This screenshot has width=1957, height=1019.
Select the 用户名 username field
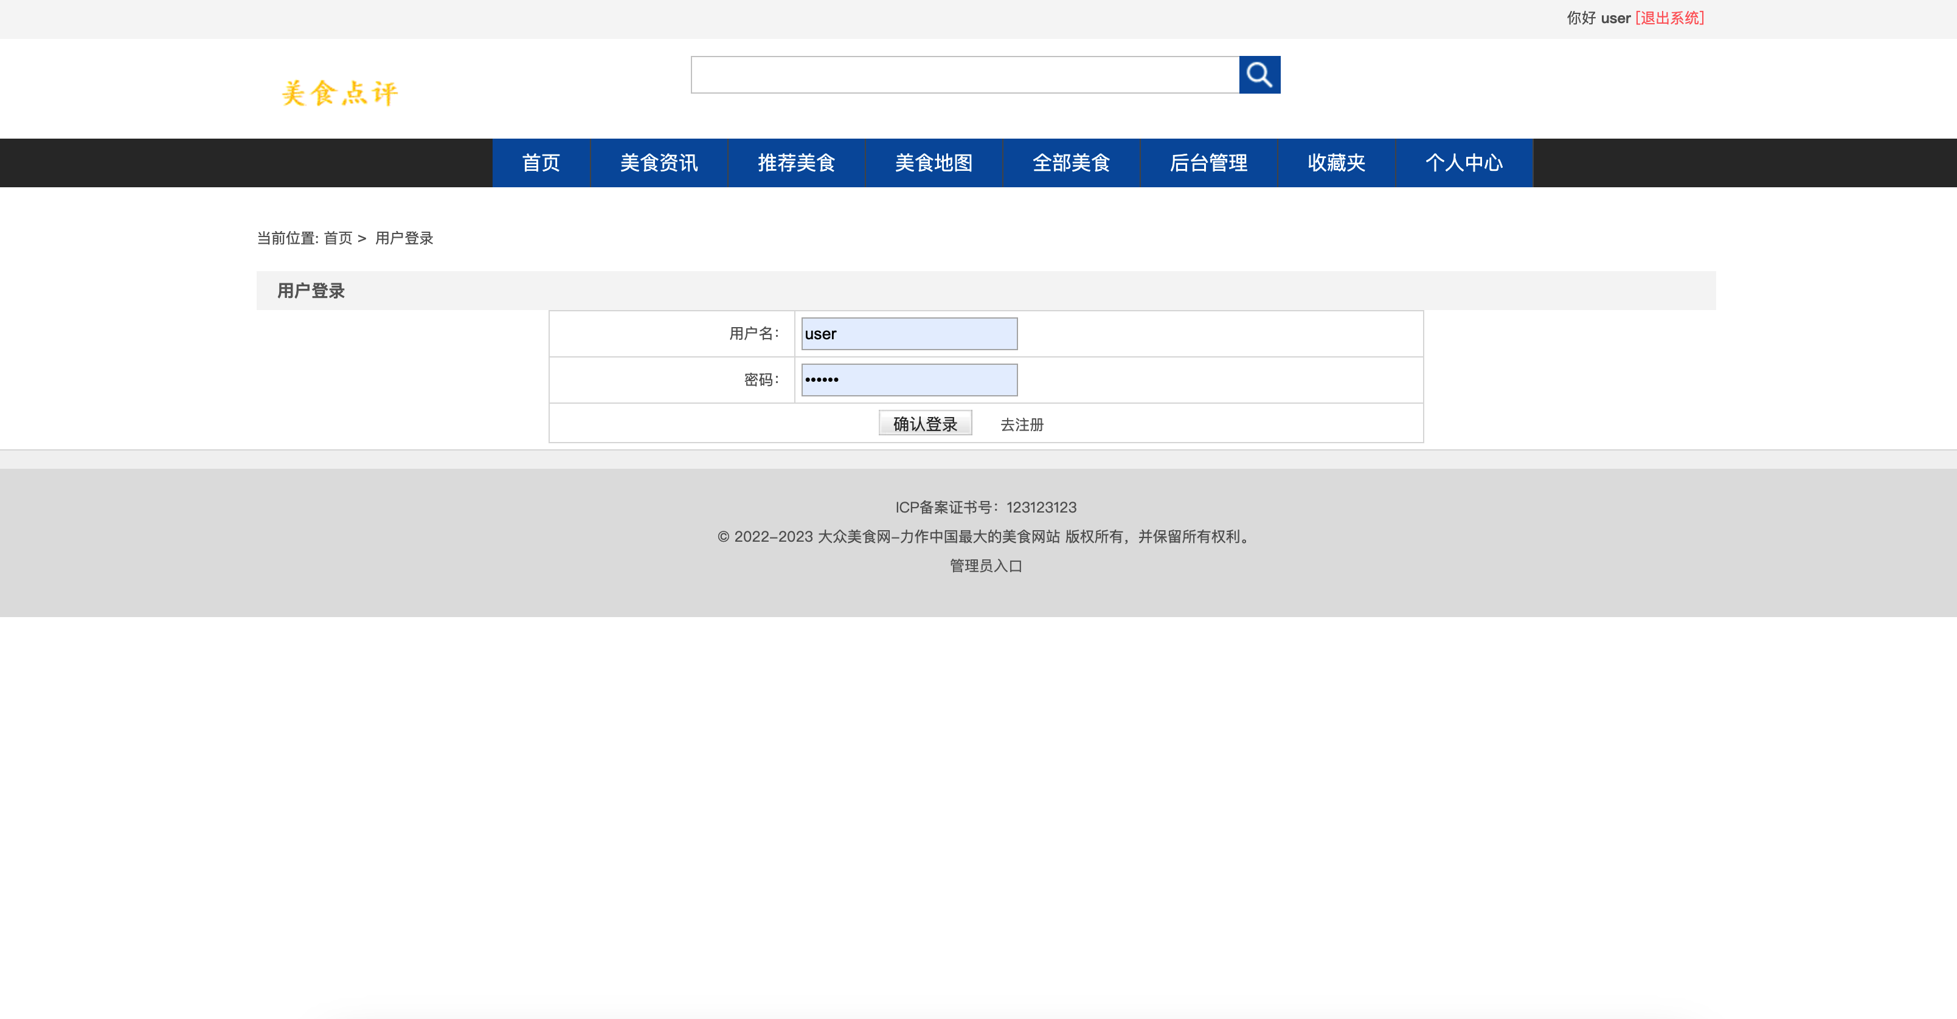pos(909,333)
